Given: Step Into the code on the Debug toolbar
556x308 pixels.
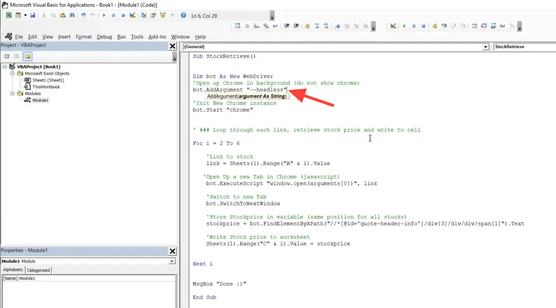Looking at the screenshot, I should [444, 26].
